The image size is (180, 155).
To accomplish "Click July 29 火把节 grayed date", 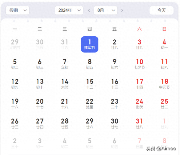I will tap(15, 44).
